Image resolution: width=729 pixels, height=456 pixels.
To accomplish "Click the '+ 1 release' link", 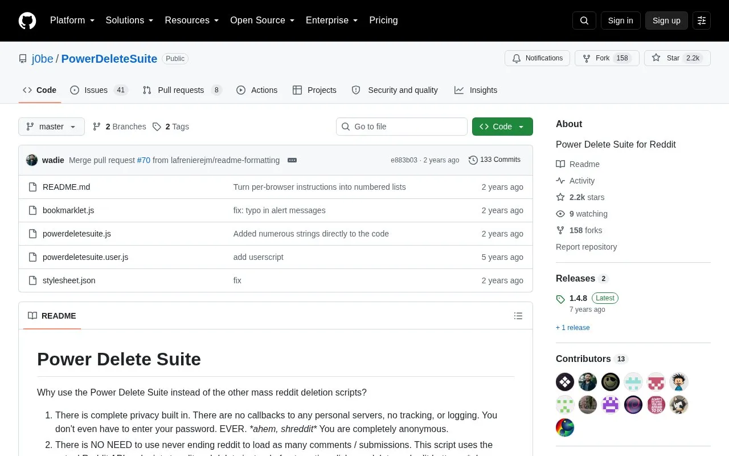I will pyautogui.click(x=573, y=328).
